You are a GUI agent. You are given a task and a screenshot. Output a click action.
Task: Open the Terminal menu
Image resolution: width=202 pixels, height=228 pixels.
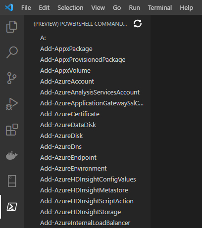tap(160, 7)
